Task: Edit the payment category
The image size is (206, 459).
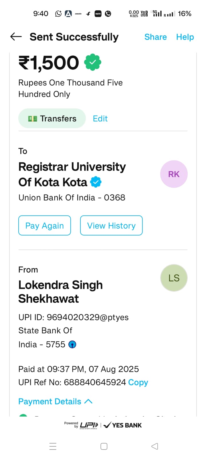Action: pyautogui.click(x=100, y=118)
